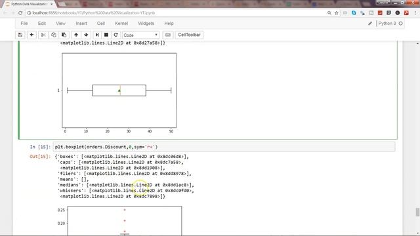Save the notebook with the floppy disk icon
Image resolution: width=420 pixels, height=236 pixels.
[x=20, y=35]
